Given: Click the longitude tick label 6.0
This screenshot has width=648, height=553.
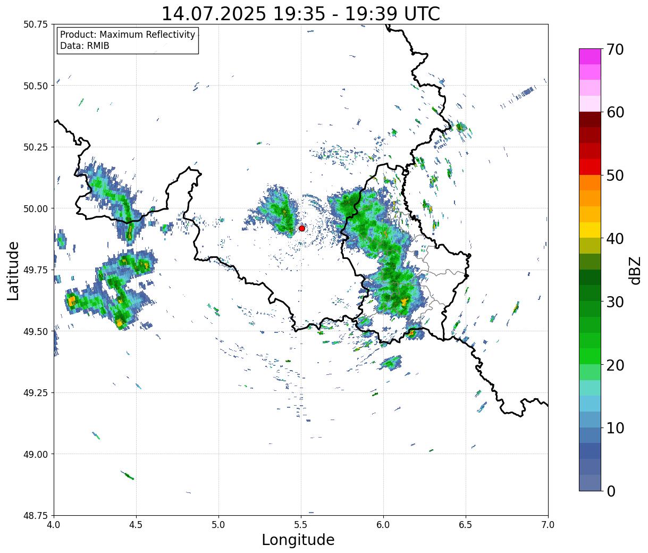Looking at the screenshot, I should (383, 525).
